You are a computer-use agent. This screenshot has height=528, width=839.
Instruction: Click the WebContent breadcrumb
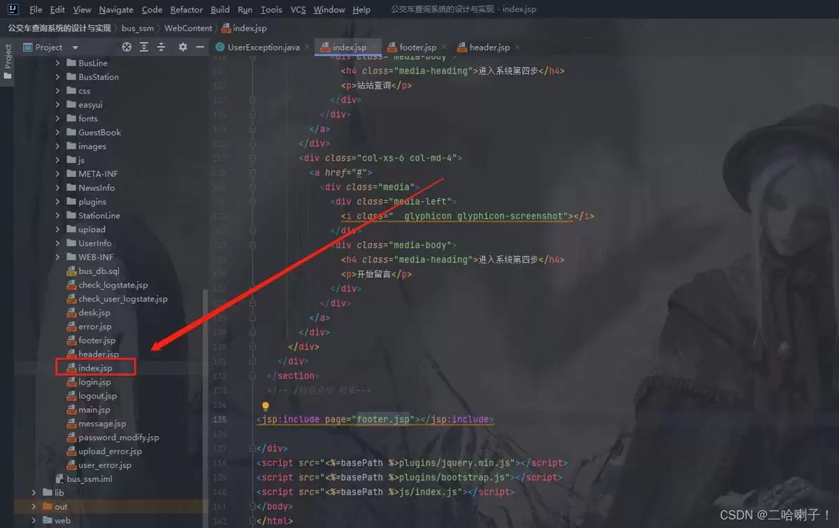[188, 28]
